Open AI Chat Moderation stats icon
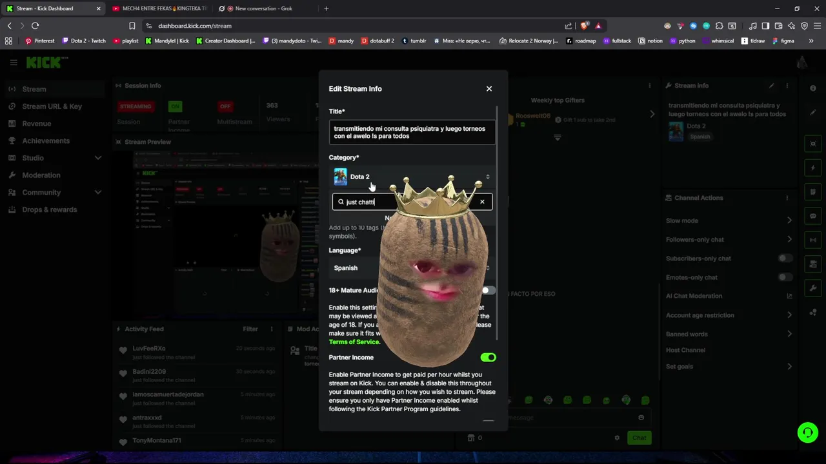The height and width of the screenshot is (464, 826). [789, 296]
